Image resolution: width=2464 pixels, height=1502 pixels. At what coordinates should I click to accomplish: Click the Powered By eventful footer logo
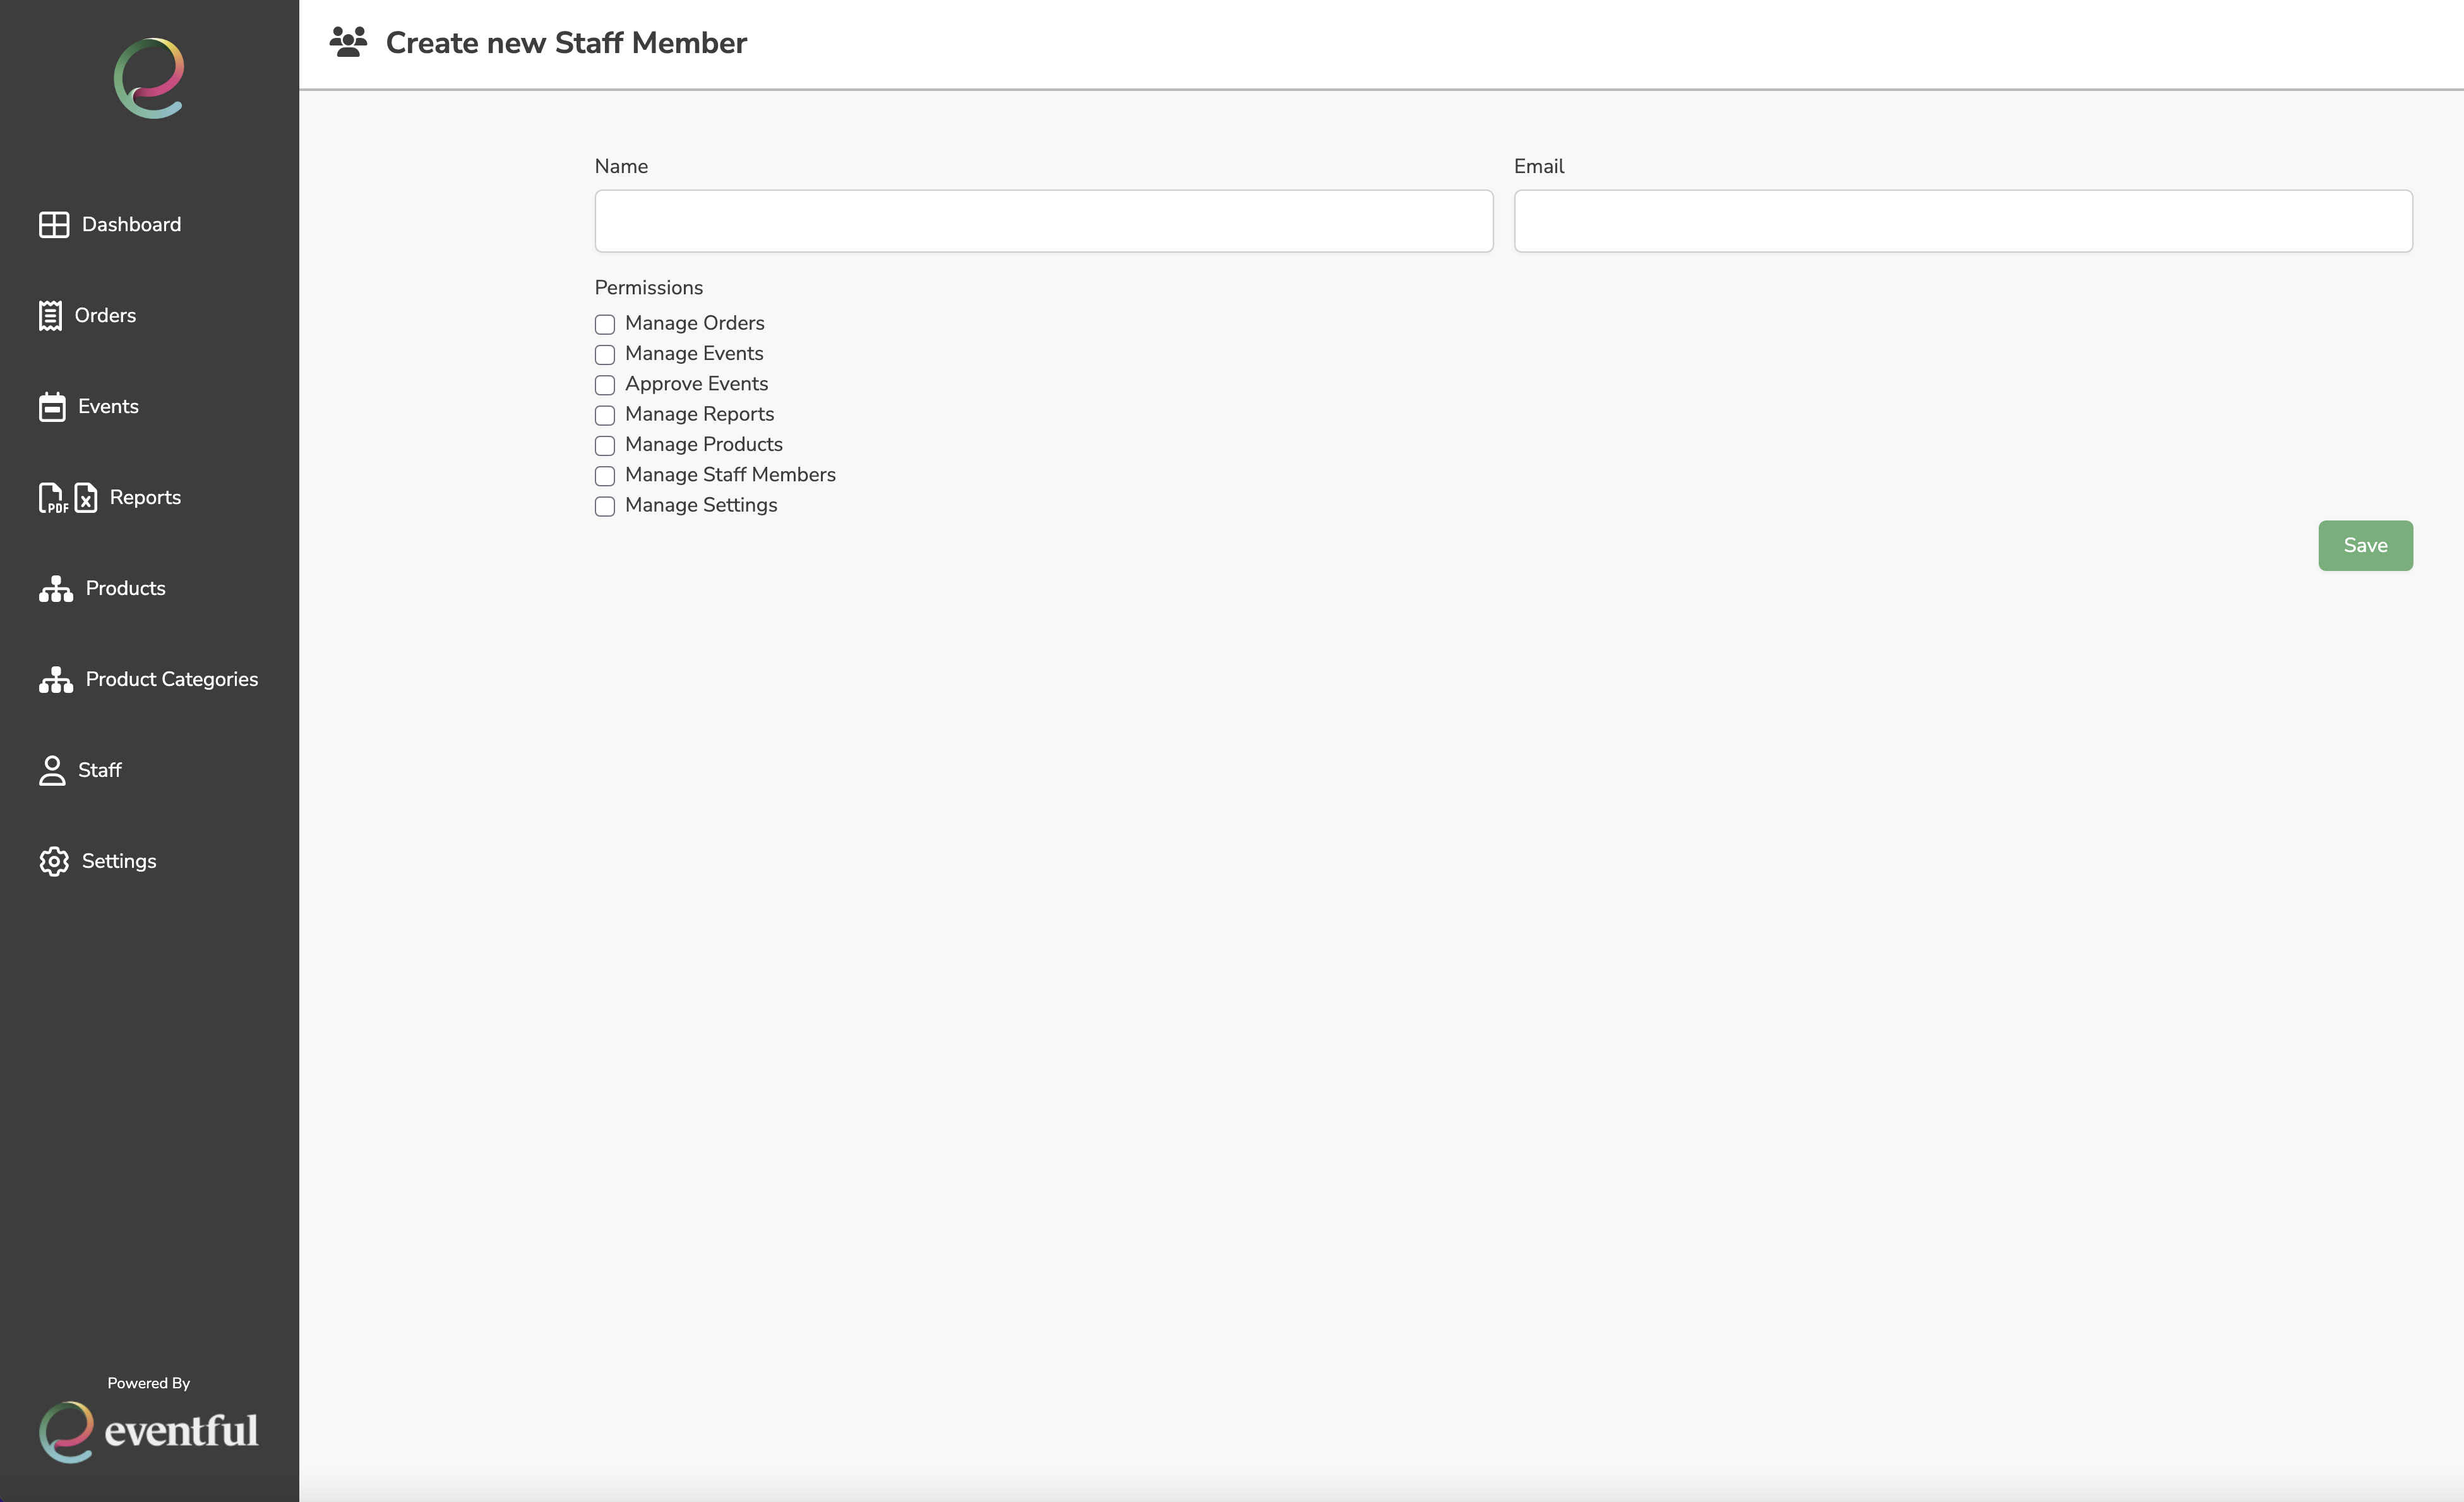[x=148, y=1431]
